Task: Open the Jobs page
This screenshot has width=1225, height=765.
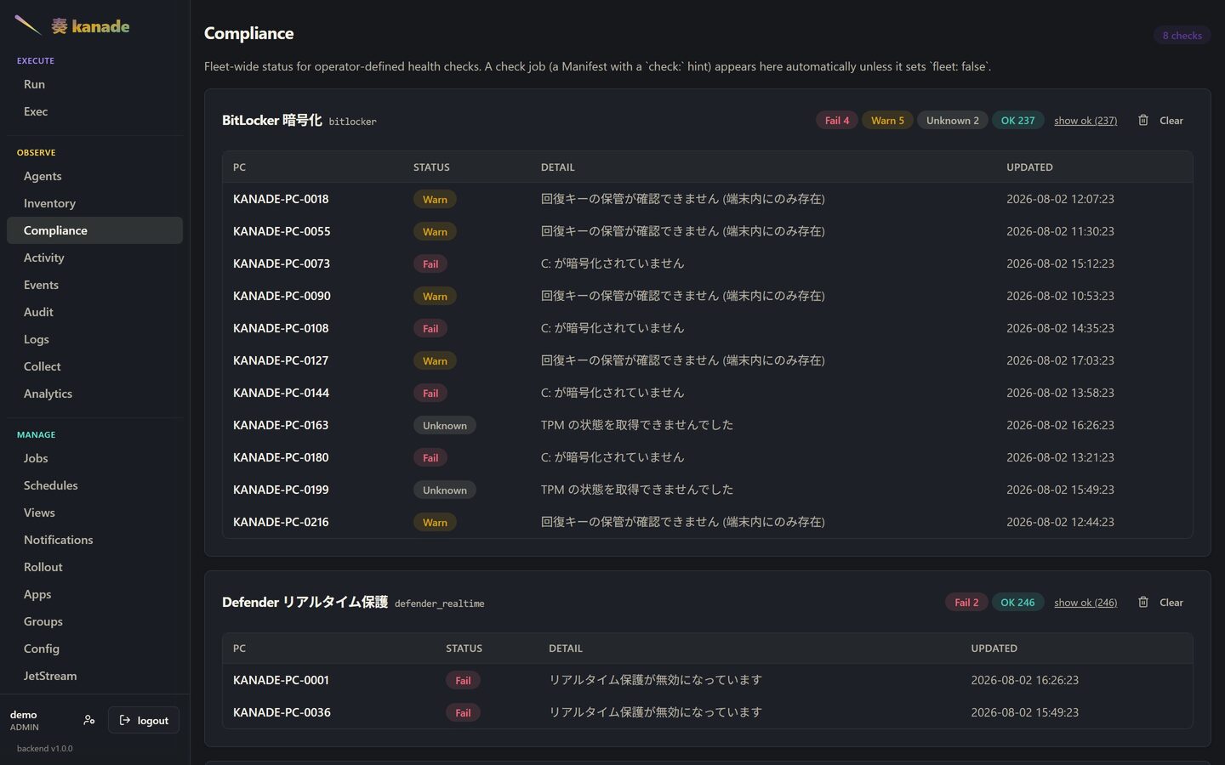Action: pyautogui.click(x=94, y=458)
